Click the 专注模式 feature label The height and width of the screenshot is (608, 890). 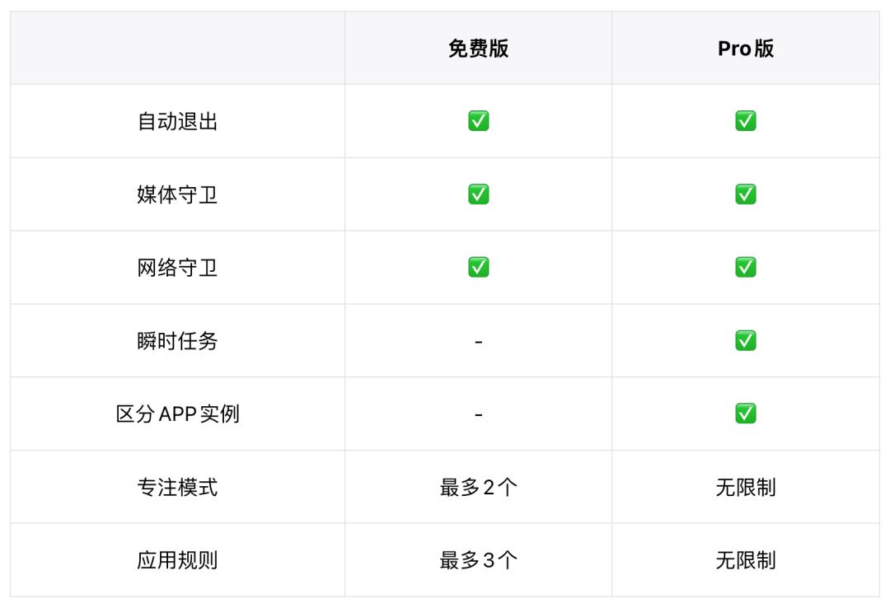tap(177, 487)
